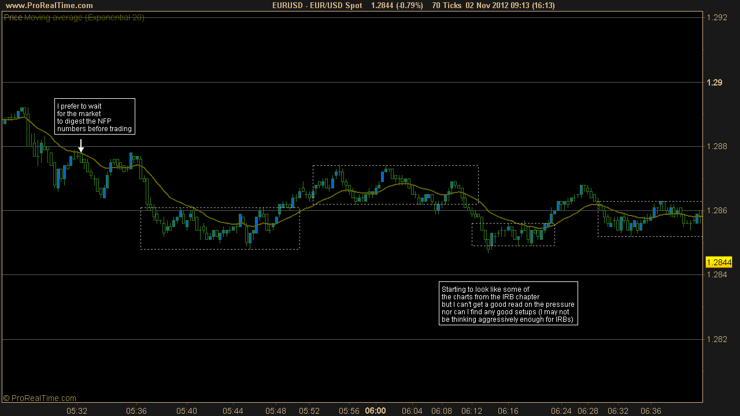Image resolution: width=740 pixels, height=416 pixels.
Task: Click the 06:36 time axis label
Action: pyautogui.click(x=651, y=411)
